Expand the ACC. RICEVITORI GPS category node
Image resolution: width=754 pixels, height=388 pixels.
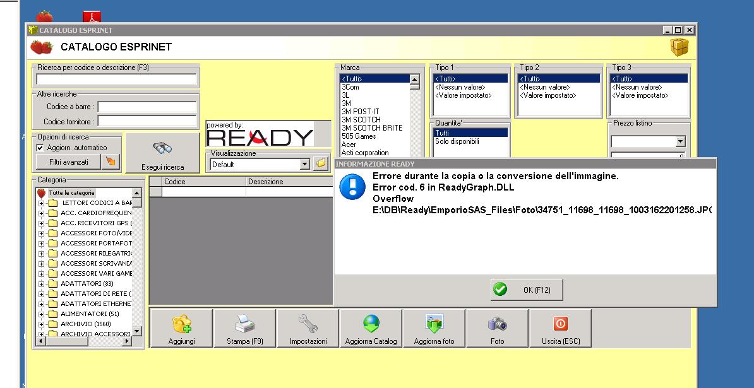41,223
